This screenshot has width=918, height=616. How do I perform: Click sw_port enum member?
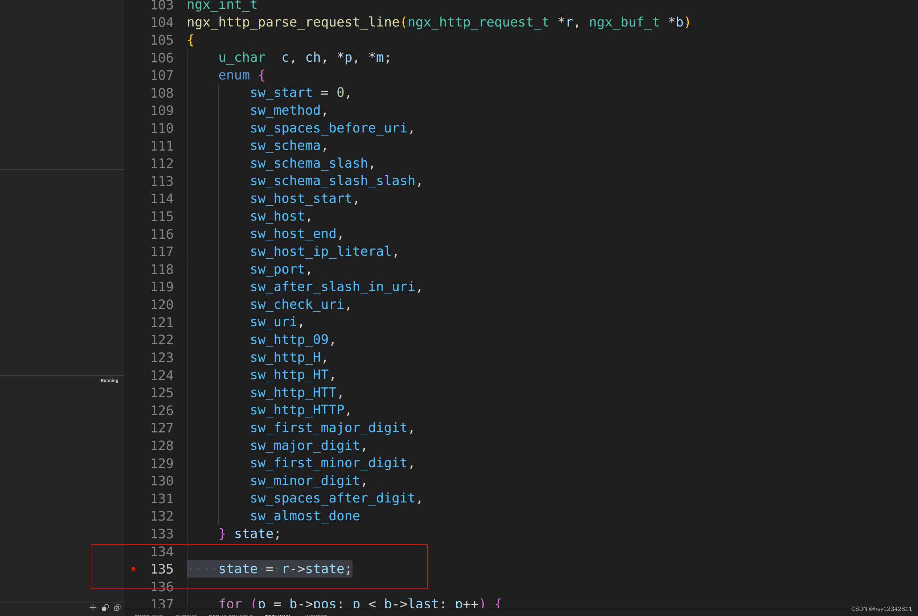(277, 269)
